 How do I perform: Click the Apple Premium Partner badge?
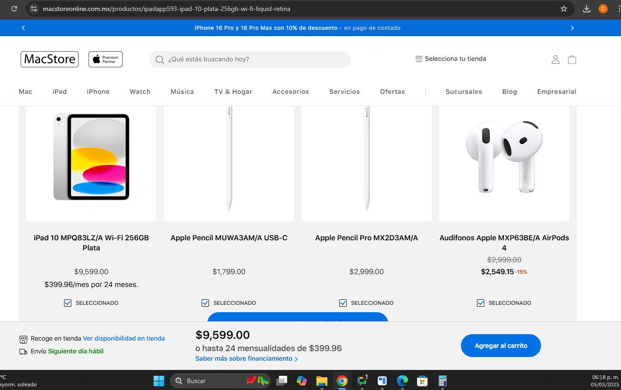click(x=106, y=59)
